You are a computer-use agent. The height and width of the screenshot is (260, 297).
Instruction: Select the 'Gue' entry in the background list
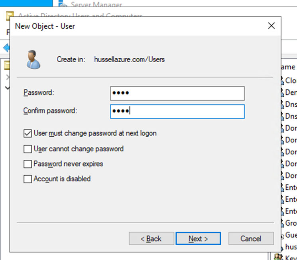coord(289,235)
